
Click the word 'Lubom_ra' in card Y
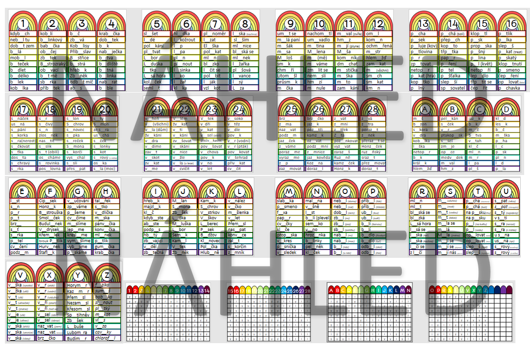click(x=77, y=332)
